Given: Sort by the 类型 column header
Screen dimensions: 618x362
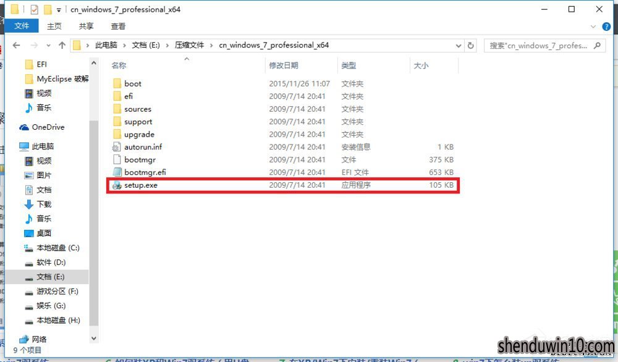Looking at the screenshot, I should point(349,65).
